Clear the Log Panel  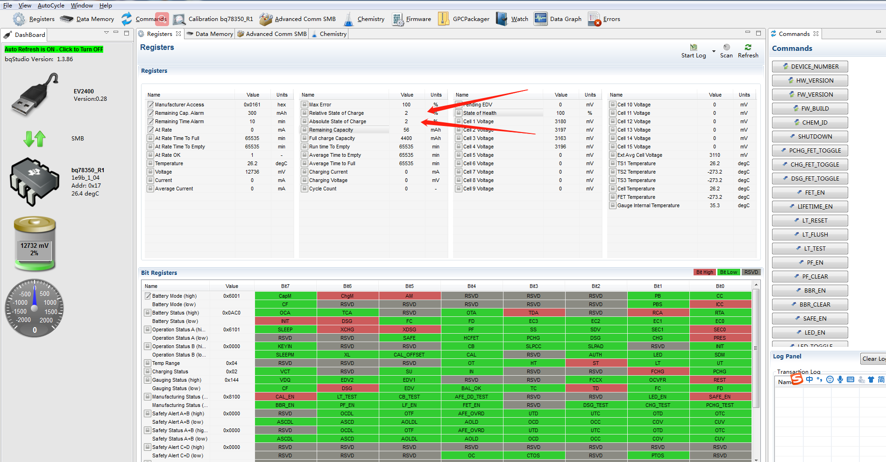[x=873, y=358]
